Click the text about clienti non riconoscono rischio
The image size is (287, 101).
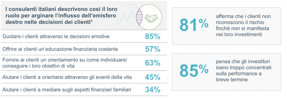[243, 25]
